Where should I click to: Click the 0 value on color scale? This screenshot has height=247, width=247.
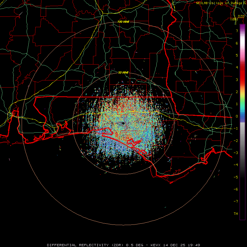click(x=237, y=116)
